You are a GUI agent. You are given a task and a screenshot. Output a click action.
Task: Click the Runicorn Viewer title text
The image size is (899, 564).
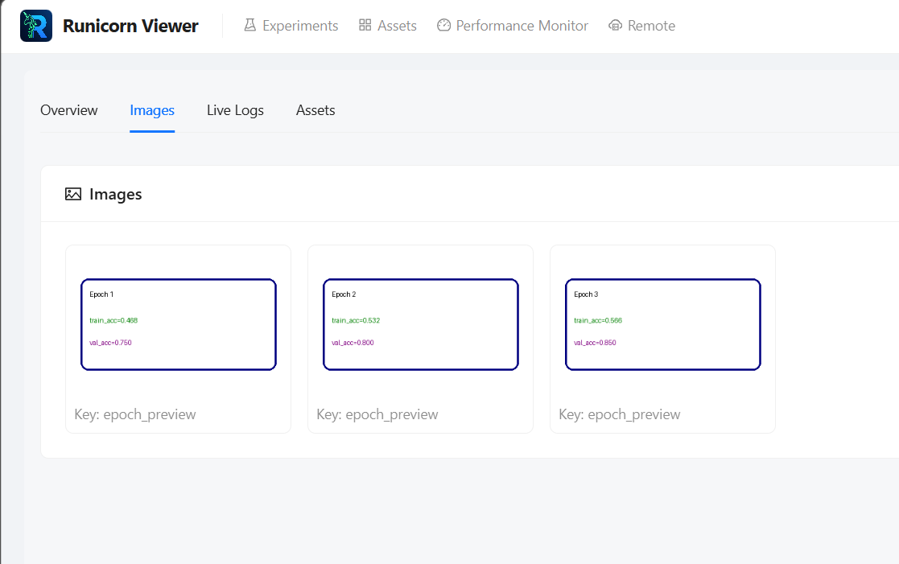point(130,26)
